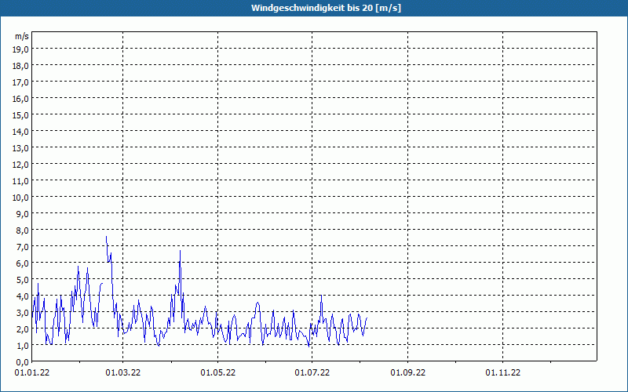The image size is (628, 392).
Task: Click the 11,0 y-axis label
Action: 20,181
